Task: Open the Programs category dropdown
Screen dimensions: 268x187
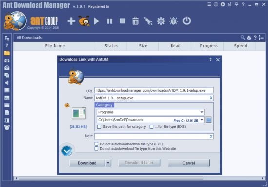Action: pyautogui.click(x=151, y=112)
